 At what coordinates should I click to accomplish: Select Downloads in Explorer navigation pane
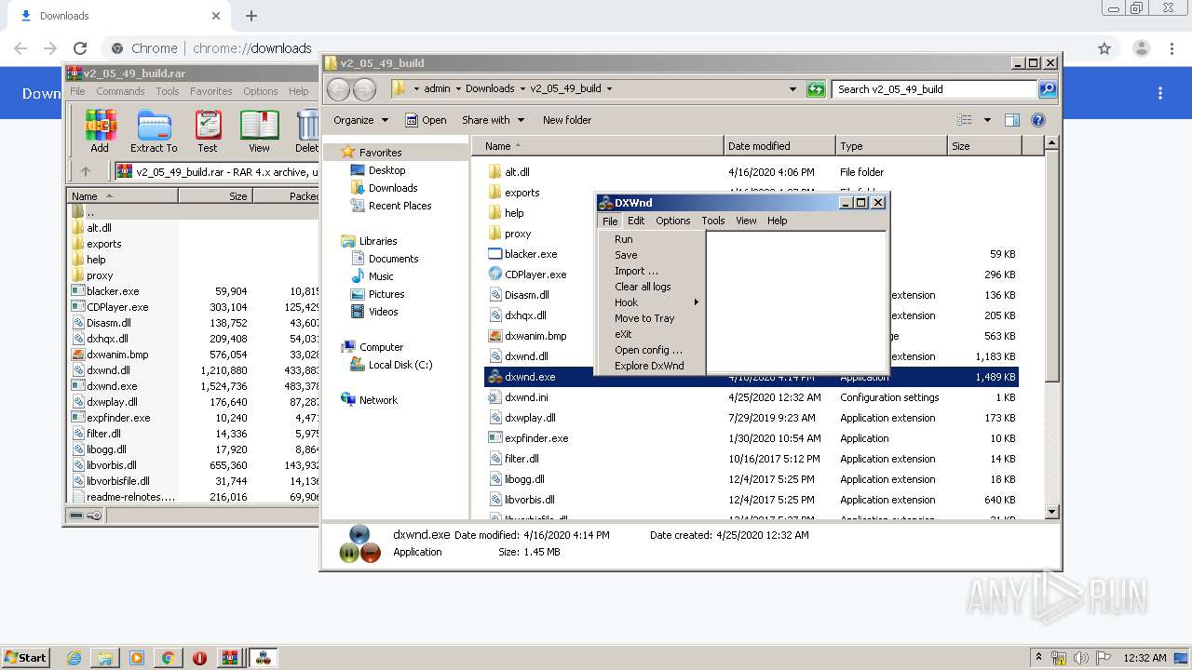point(393,188)
